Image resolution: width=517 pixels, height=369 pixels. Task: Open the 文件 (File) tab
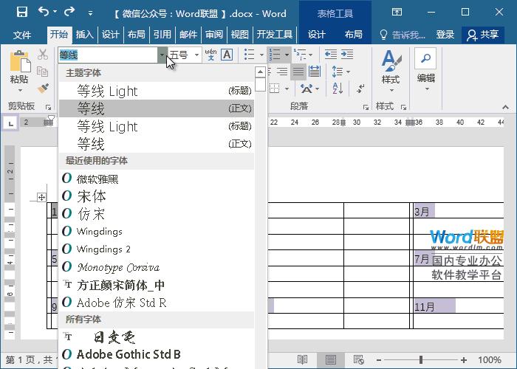click(x=22, y=35)
